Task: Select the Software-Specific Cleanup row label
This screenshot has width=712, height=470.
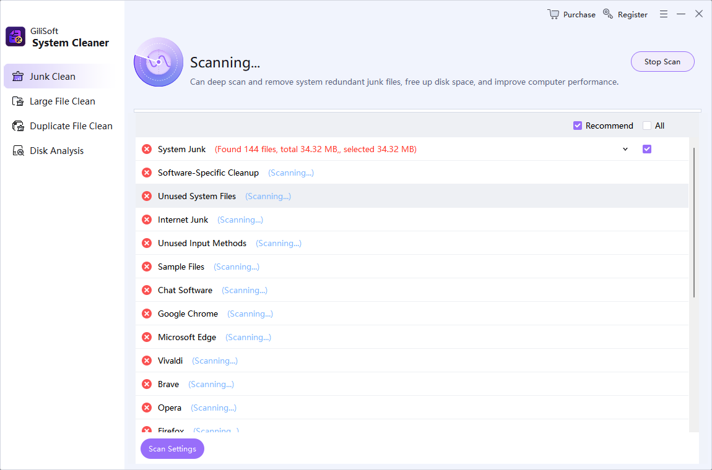Action: [209, 173]
